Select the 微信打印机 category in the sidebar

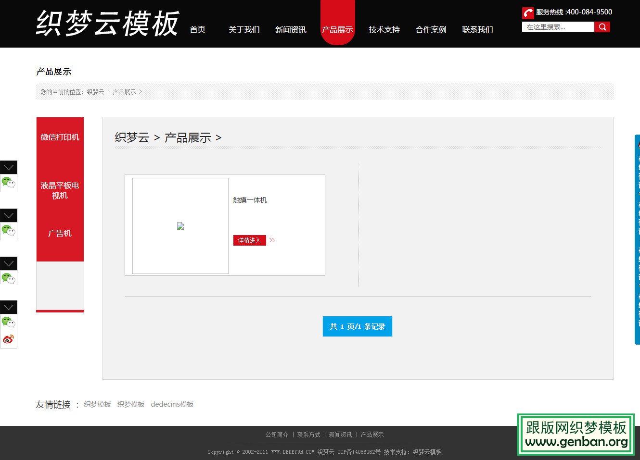tap(60, 137)
